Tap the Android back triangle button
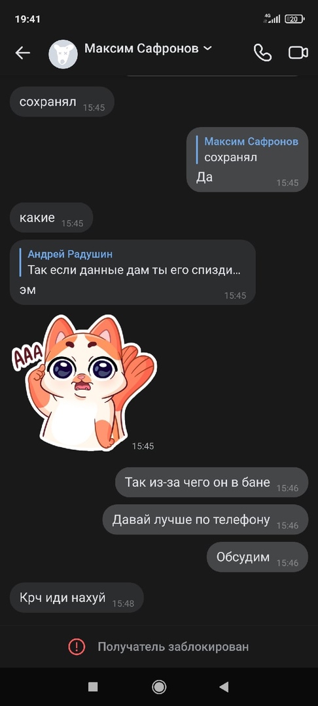Image resolution: width=318 pixels, height=706 pixels. [224, 686]
